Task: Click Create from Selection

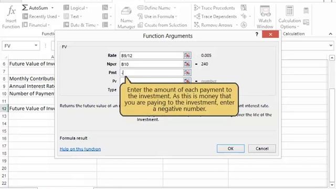Action: 162,25
